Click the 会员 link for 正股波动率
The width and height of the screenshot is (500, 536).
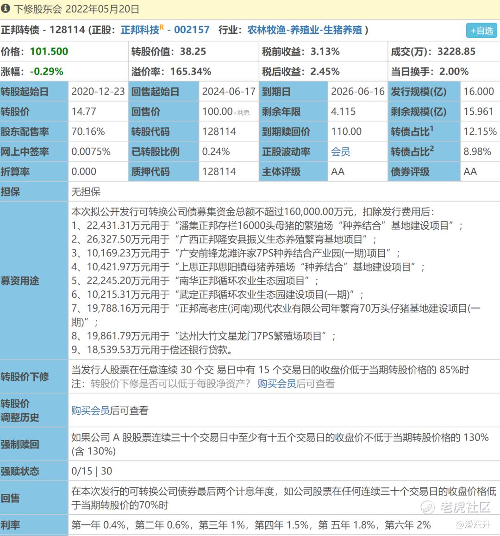tap(340, 151)
